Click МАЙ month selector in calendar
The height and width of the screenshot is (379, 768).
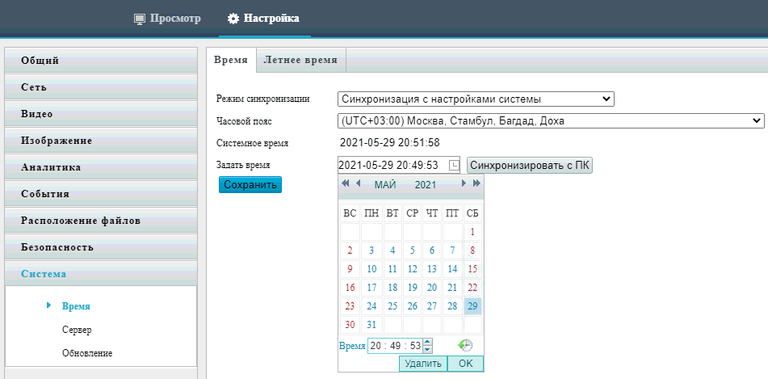pos(385,185)
